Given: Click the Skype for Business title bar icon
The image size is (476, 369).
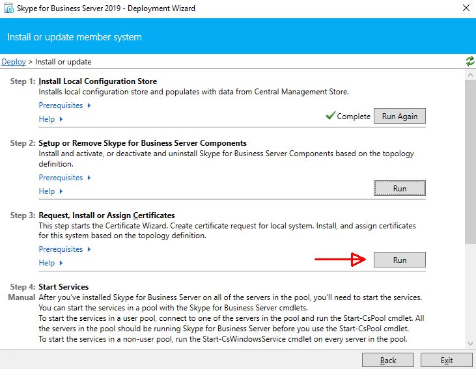Looking at the screenshot, I should (x=9, y=8).
